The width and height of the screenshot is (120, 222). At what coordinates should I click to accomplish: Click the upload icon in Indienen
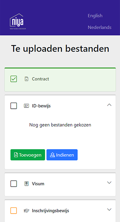(52, 155)
